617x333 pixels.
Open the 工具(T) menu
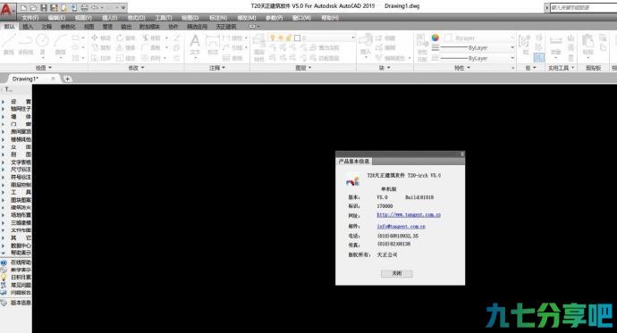coord(164,18)
